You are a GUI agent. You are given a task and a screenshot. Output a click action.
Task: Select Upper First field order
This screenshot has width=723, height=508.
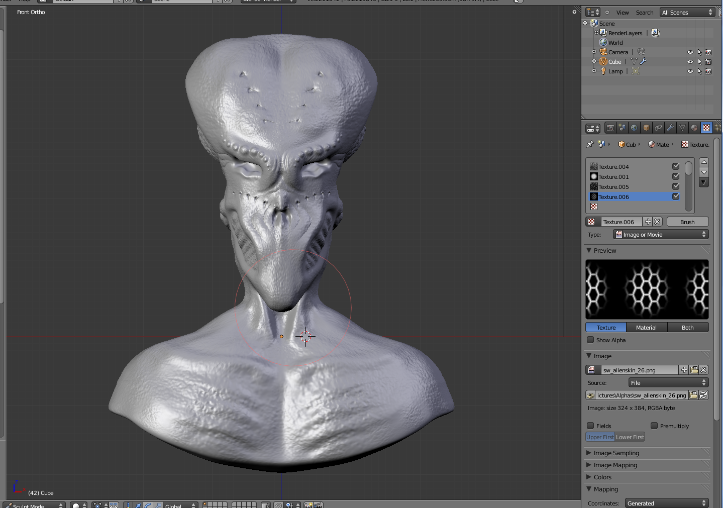[600, 437]
